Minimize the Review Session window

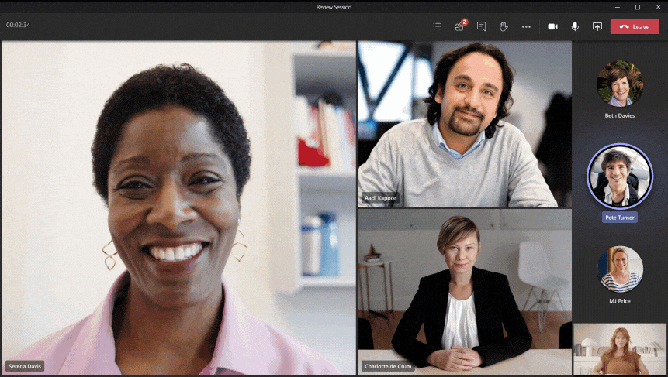tap(618, 7)
